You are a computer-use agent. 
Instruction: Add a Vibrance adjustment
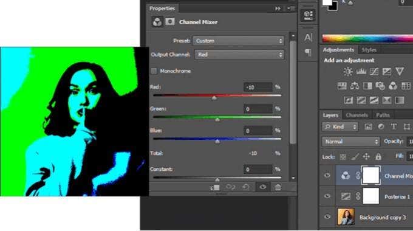click(x=400, y=72)
